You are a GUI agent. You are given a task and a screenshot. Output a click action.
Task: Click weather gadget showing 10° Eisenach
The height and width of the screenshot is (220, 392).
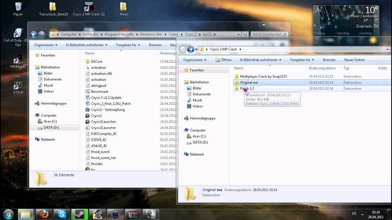(x=346, y=21)
